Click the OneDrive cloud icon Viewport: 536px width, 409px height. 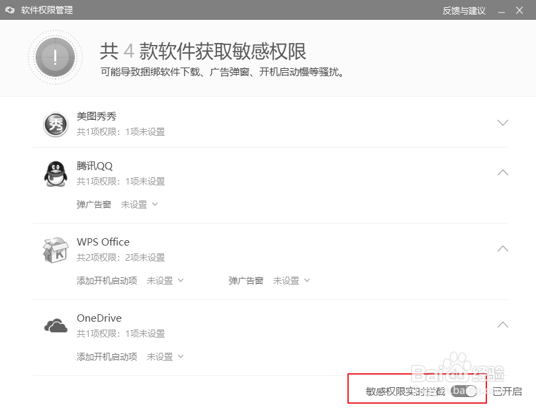coord(56,324)
